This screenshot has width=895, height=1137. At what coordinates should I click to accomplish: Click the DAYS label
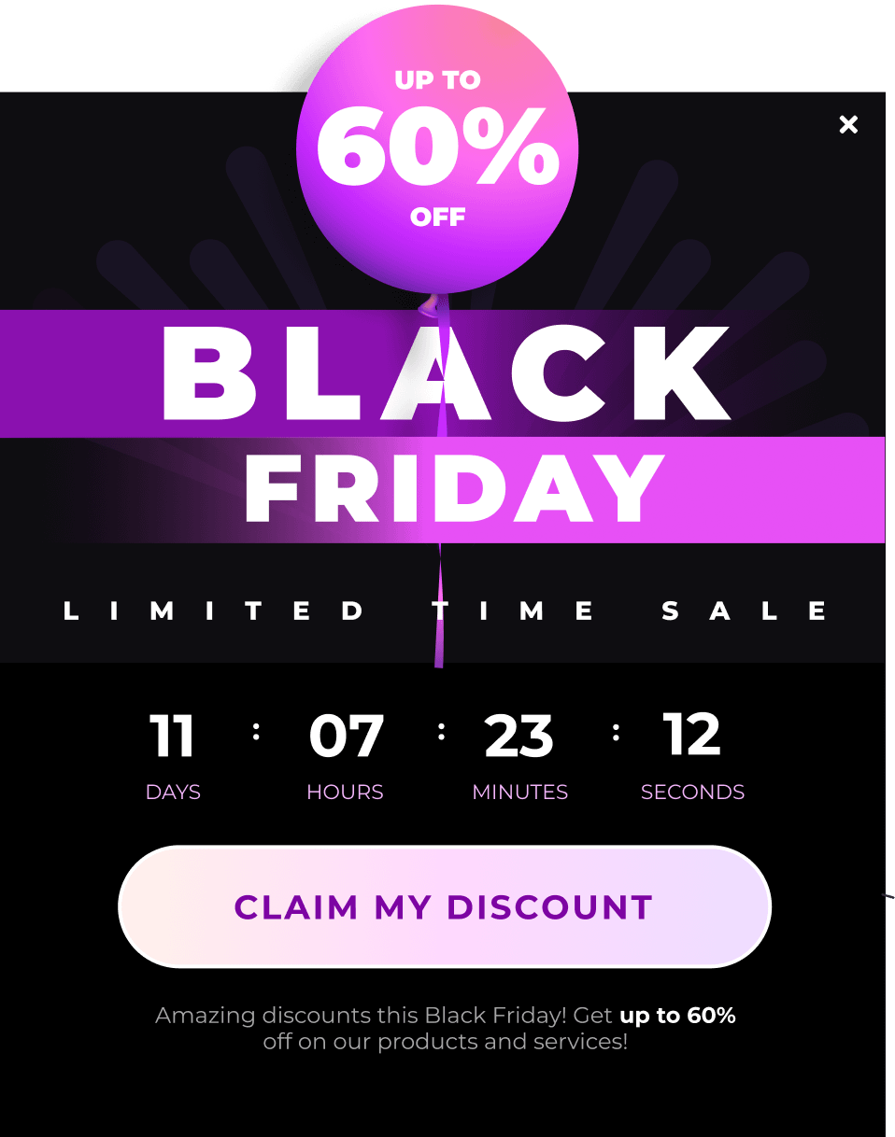click(x=173, y=792)
